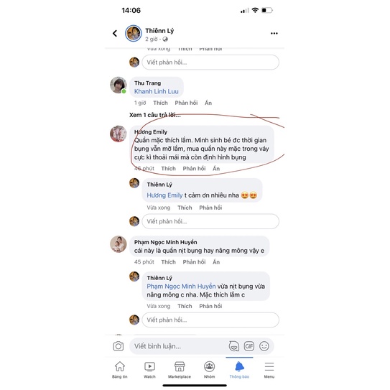Reply to Phạm Ngọc Minh Huyền's comment

point(194,262)
